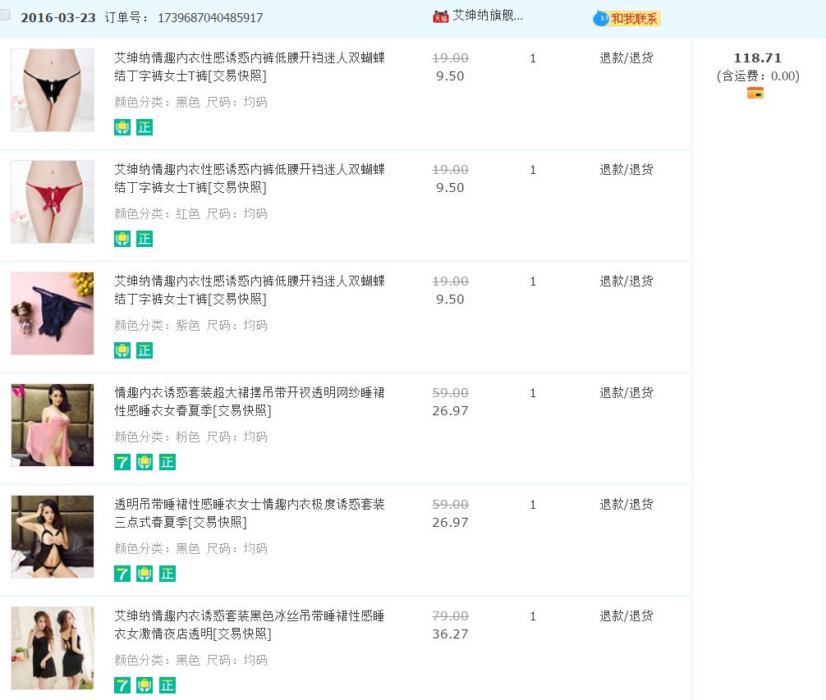Open the 黑色冰丝吊带睡裙 product title link
This screenshot has width=826, height=700.
coord(249,625)
